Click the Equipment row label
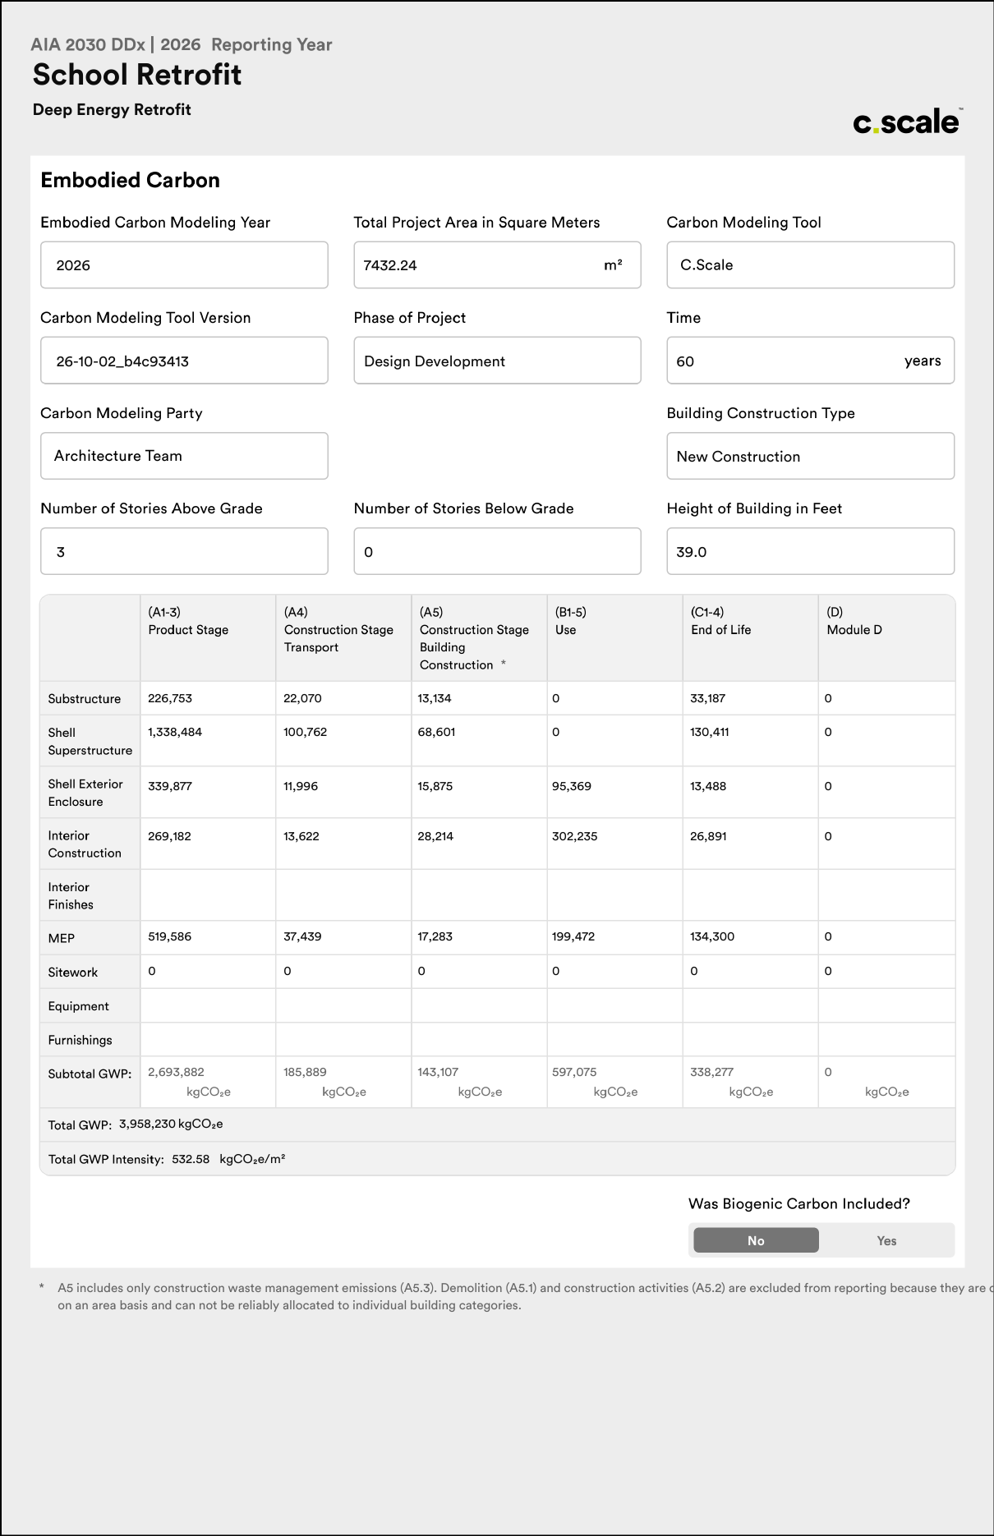This screenshot has height=1536, width=994. pyautogui.click(x=78, y=1006)
